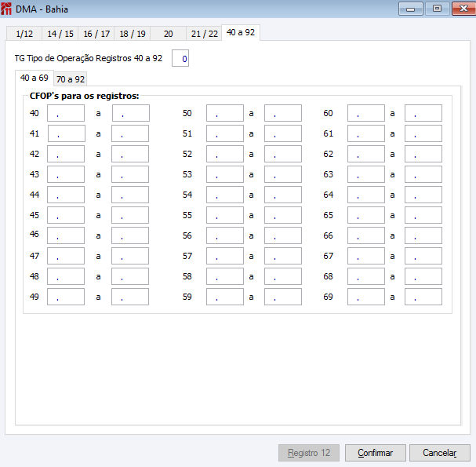This screenshot has height=467, width=476.
Task: Select the starting CFOP field for register 47
Action: [x=66, y=256]
